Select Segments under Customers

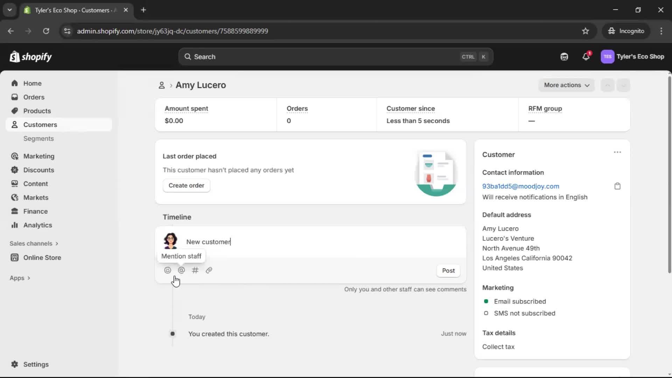[x=39, y=139]
